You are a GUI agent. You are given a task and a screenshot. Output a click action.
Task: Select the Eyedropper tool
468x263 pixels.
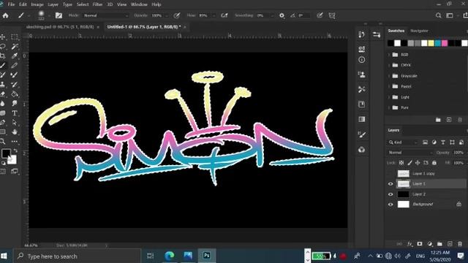[15, 56]
